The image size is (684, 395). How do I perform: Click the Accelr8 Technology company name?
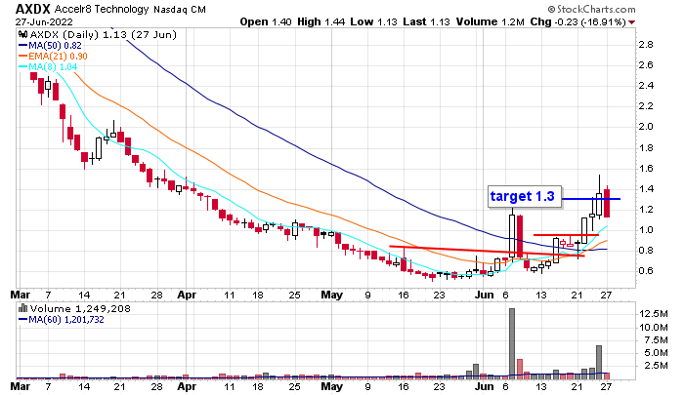[x=102, y=9]
